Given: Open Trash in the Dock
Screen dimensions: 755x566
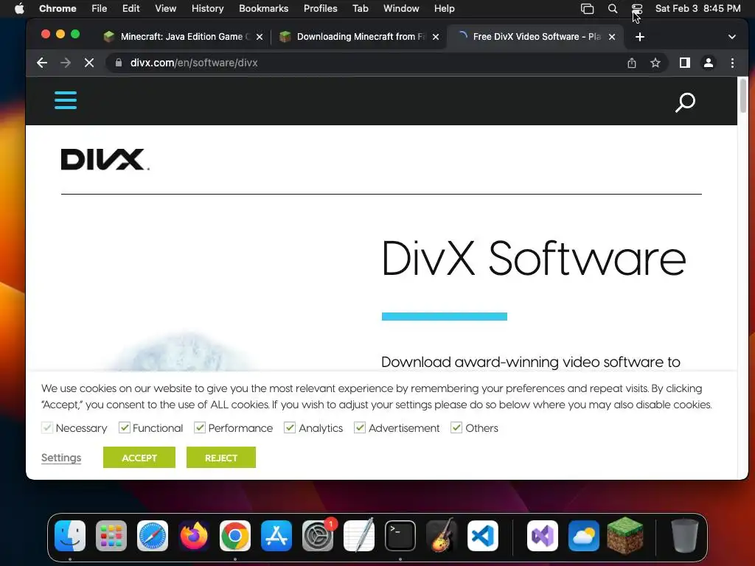Looking at the screenshot, I should [x=685, y=535].
